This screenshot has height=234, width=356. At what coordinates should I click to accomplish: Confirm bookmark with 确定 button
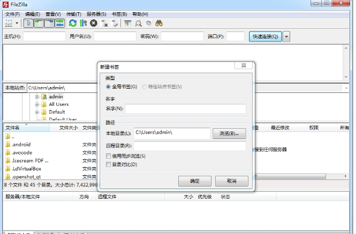(x=195, y=181)
